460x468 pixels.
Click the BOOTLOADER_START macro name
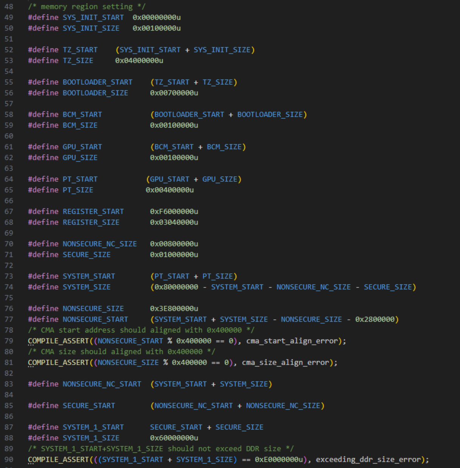(x=97, y=82)
